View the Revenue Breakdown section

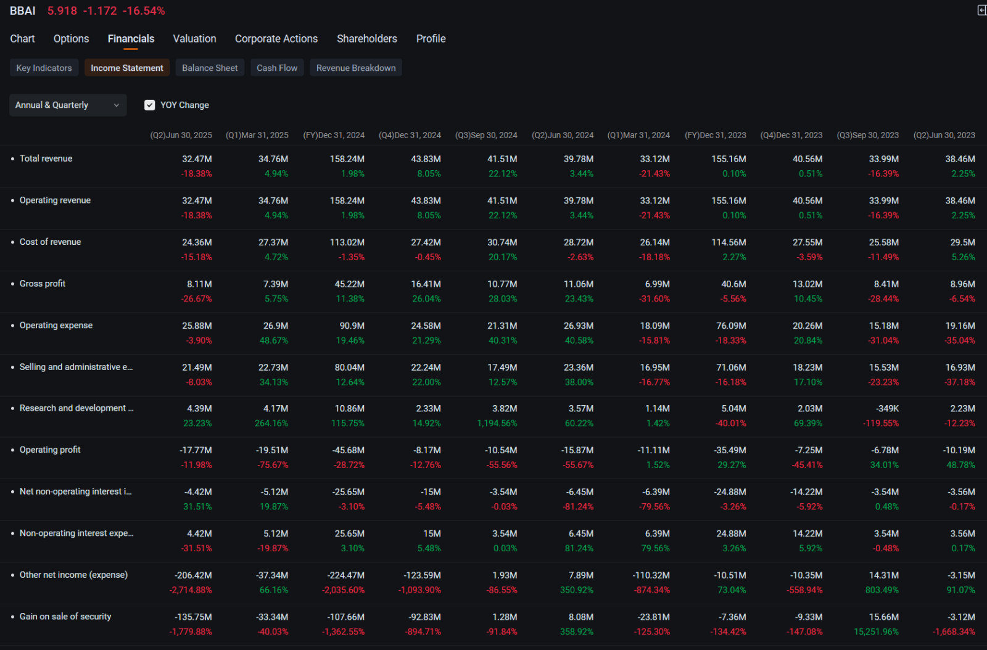tap(356, 68)
